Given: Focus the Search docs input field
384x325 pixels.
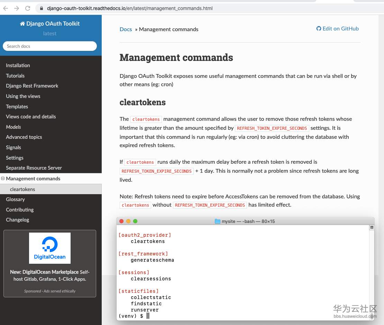Looking at the screenshot, I should [50, 46].
